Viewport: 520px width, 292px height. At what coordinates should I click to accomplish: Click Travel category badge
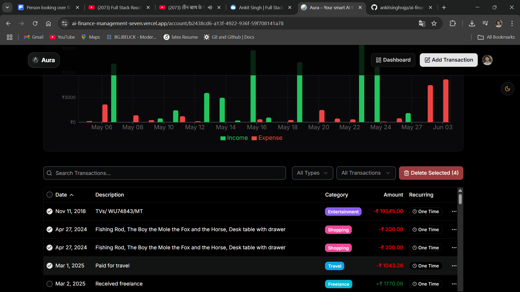[x=334, y=266]
